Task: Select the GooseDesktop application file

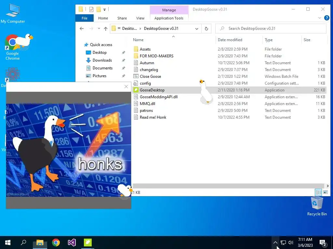Action: coord(152,90)
